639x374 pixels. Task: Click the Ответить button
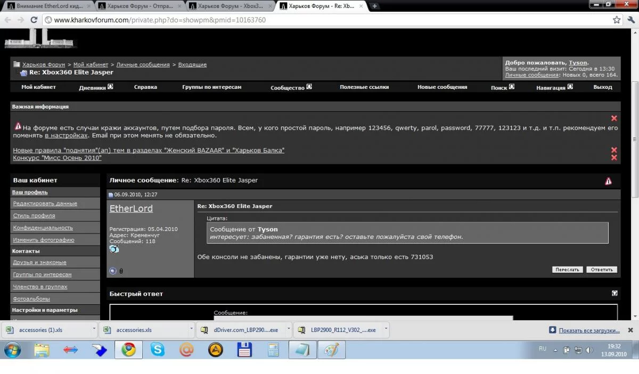[x=602, y=270]
